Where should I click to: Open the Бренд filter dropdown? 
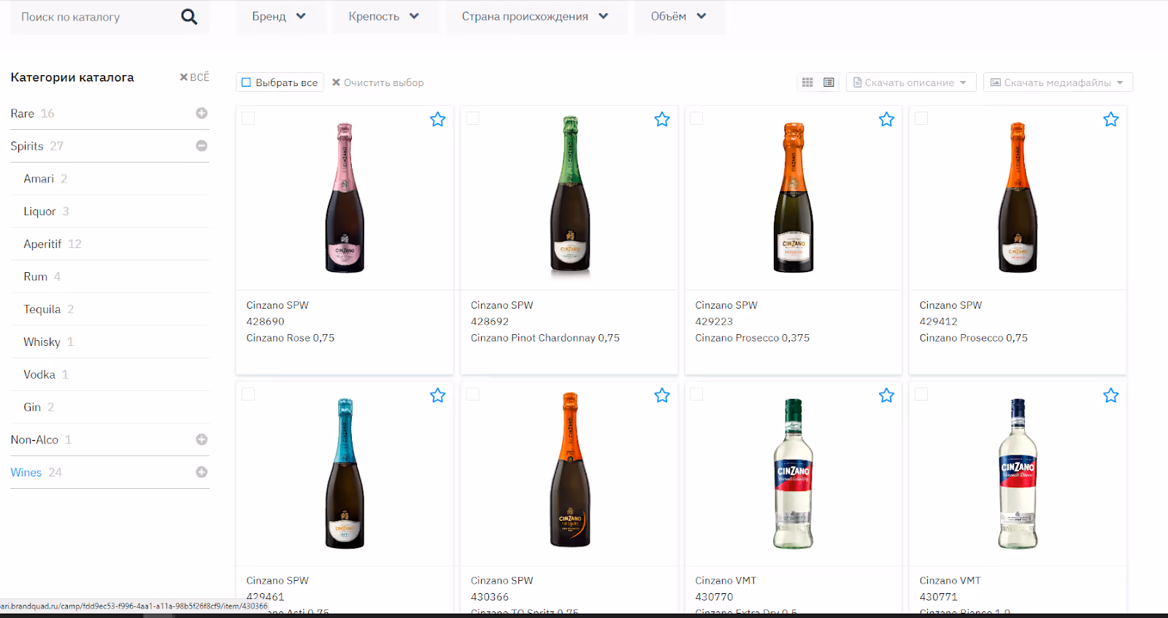click(x=280, y=16)
